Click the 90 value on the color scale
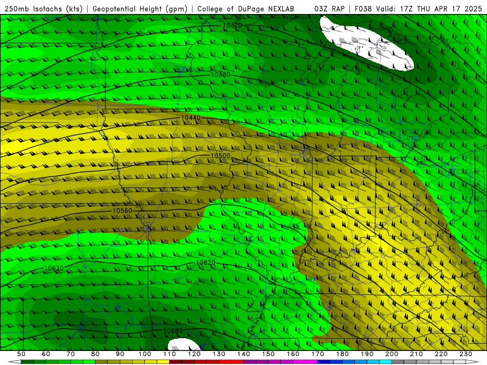487x365 pixels. click(x=120, y=354)
